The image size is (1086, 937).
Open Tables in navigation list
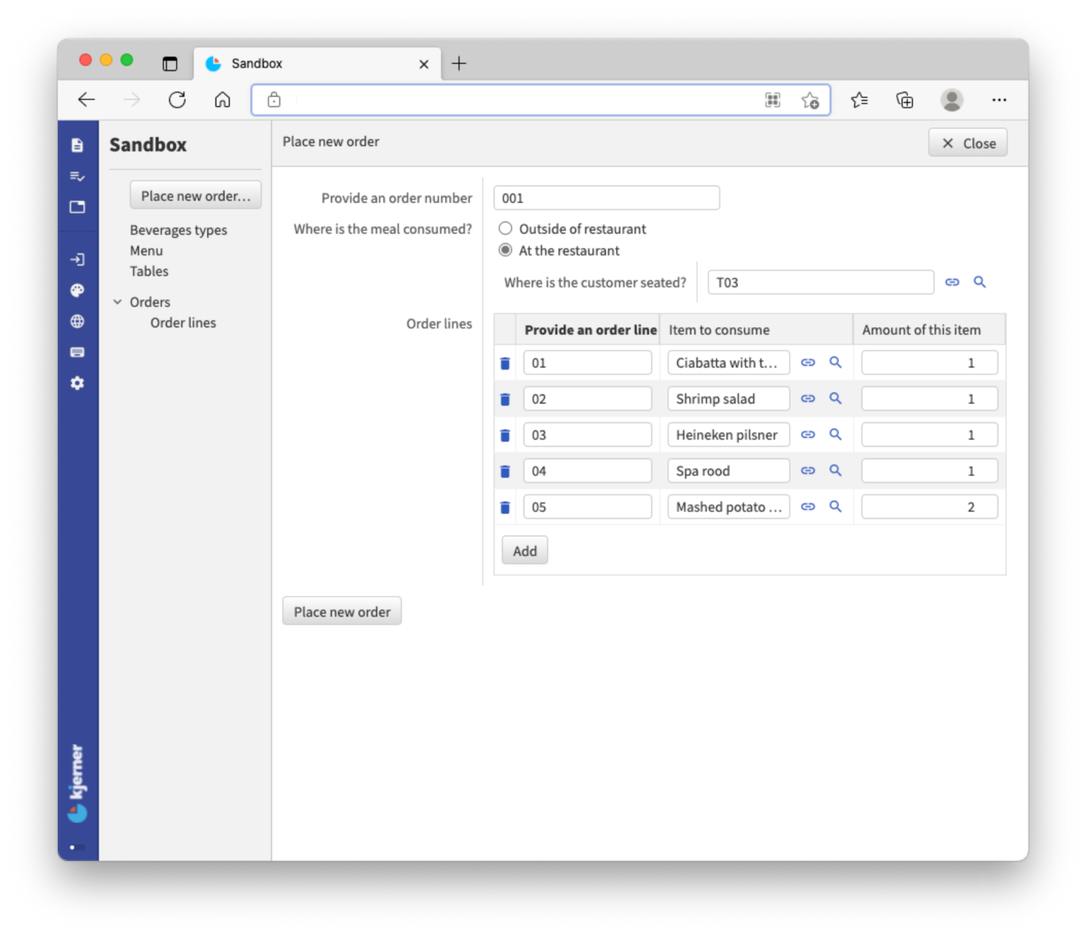[149, 271]
